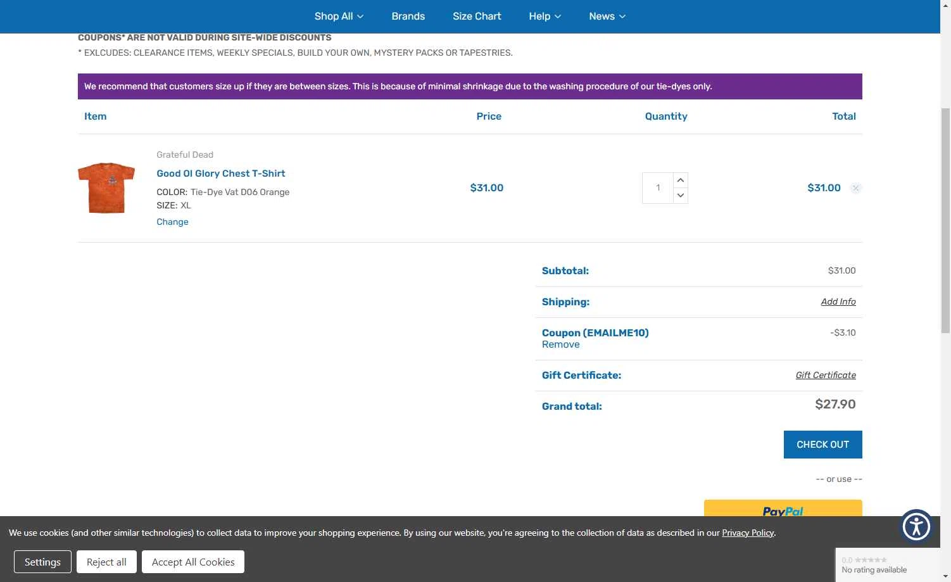Click Reject all cookies
Image resolution: width=951 pixels, height=582 pixels.
(x=106, y=562)
